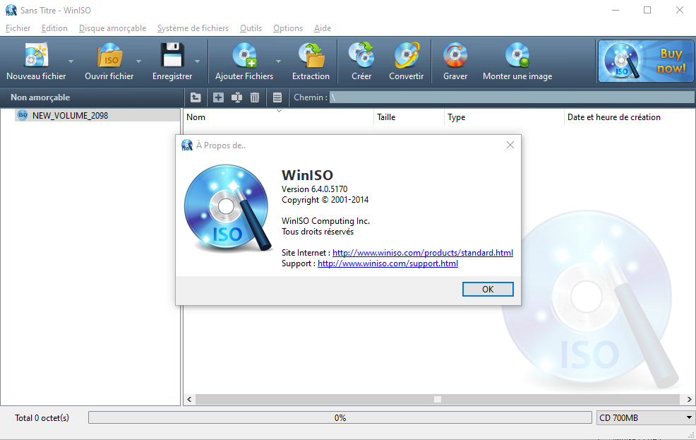Click the Ouvrir fichier toolbar icon
This screenshot has width=696, height=440.
[x=109, y=56]
